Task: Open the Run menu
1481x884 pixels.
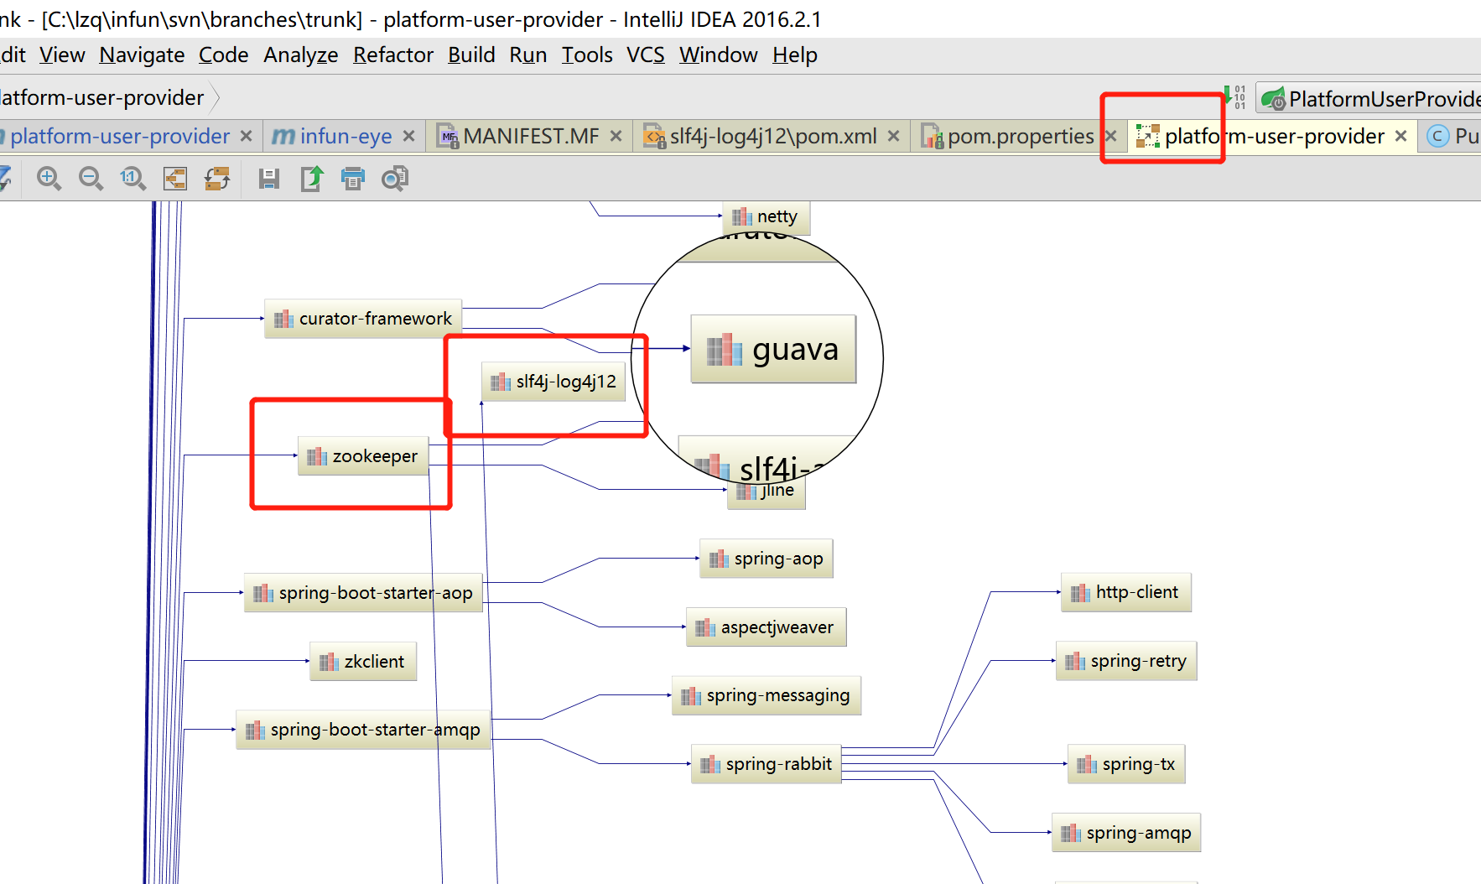Action: coord(527,55)
